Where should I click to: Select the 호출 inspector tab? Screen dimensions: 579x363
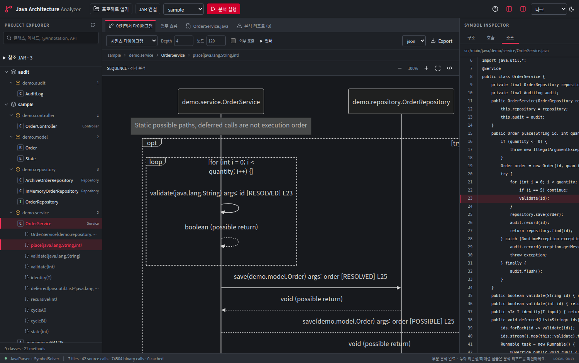point(491,38)
